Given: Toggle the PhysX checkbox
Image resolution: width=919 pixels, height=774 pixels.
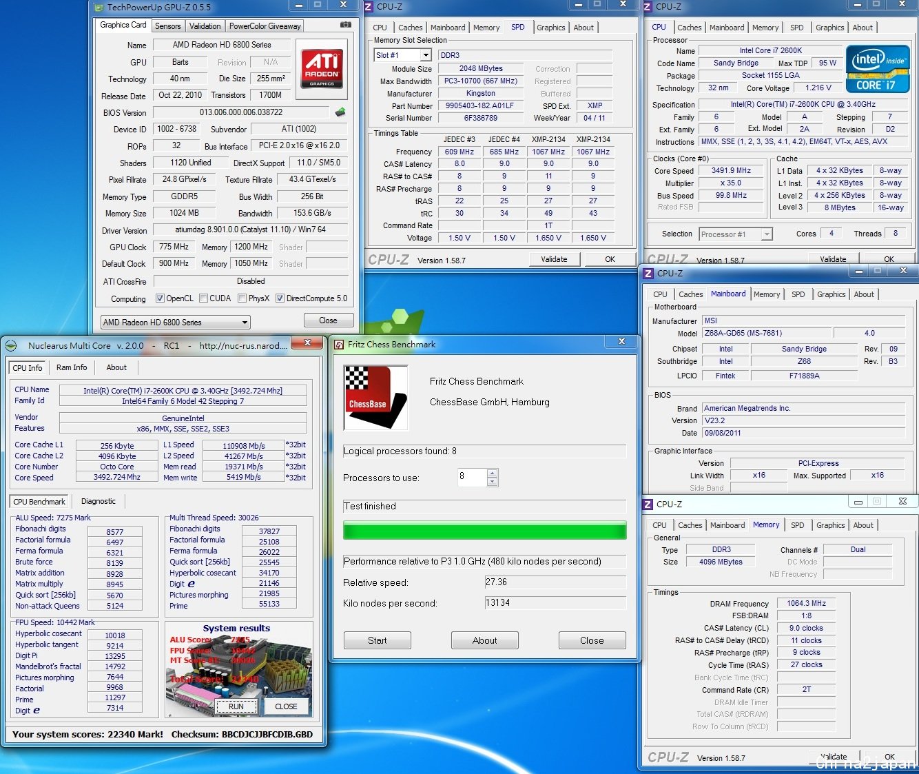Looking at the screenshot, I should [x=242, y=298].
